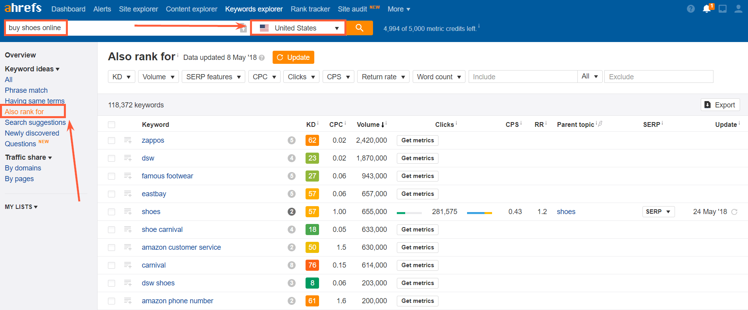Add famous footwear to a keyword list
748x310 pixels.
(128, 176)
